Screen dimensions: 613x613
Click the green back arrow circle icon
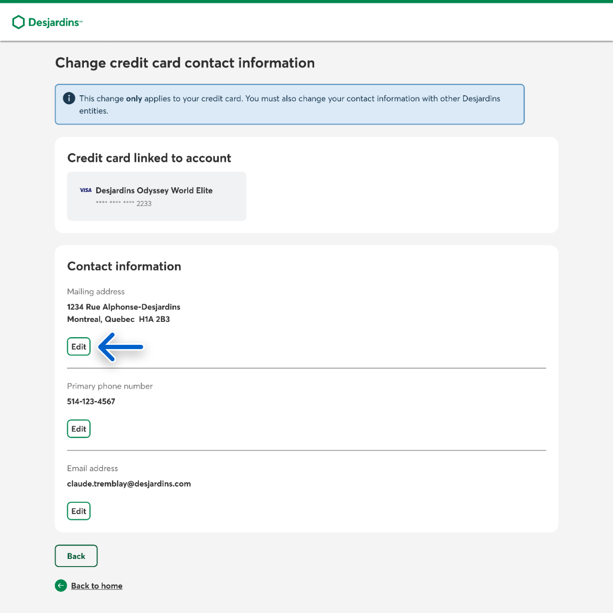tap(61, 586)
